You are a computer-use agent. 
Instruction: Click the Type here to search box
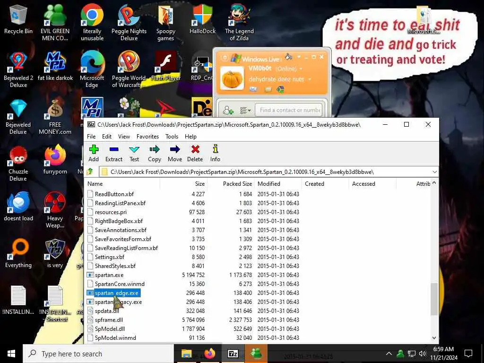point(98,354)
